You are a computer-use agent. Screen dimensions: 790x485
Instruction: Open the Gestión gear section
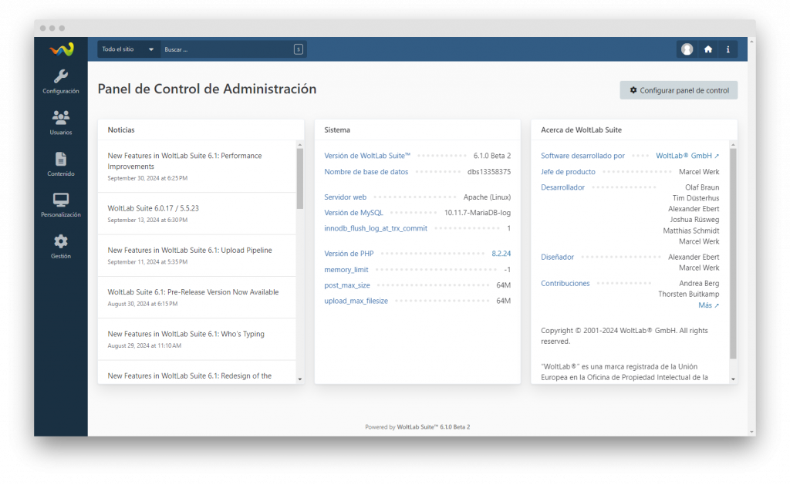click(x=61, y=246)
